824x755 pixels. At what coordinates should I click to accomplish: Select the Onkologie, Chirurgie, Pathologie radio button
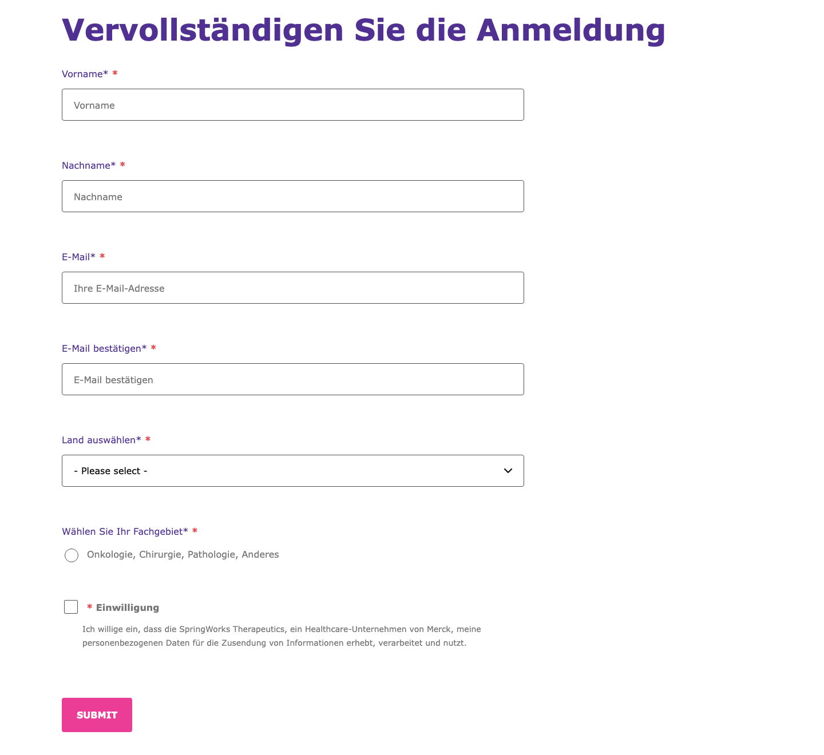click(x=72, y=555)
